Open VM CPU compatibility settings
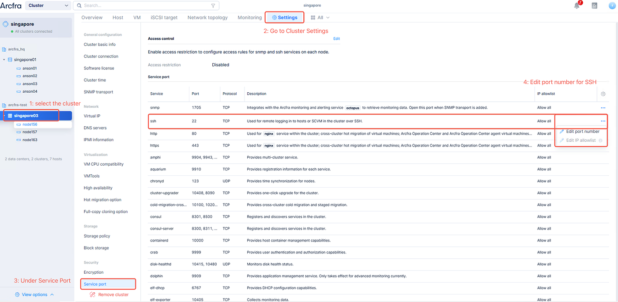 (x=104, y=164)
